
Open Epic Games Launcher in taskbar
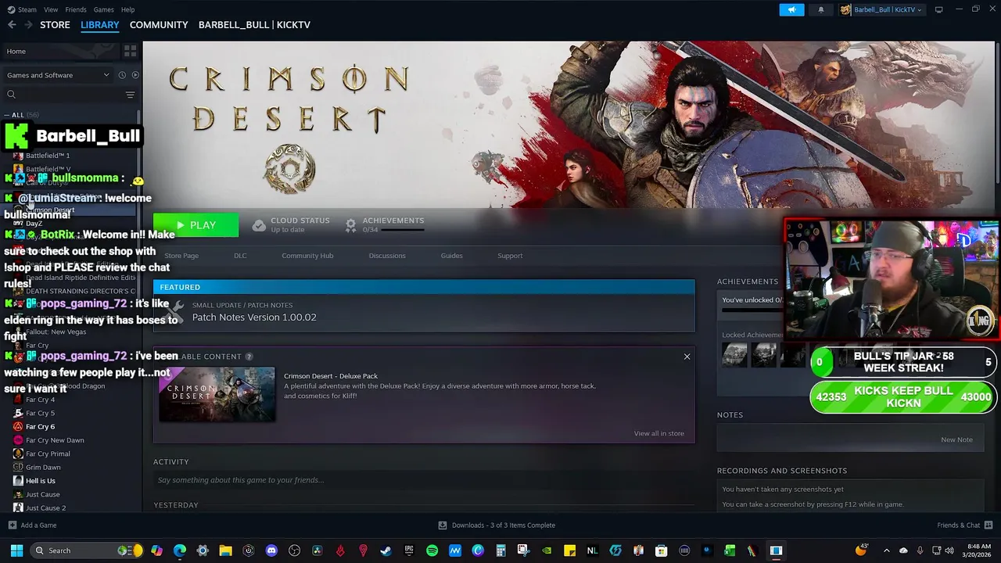[408, 550]
